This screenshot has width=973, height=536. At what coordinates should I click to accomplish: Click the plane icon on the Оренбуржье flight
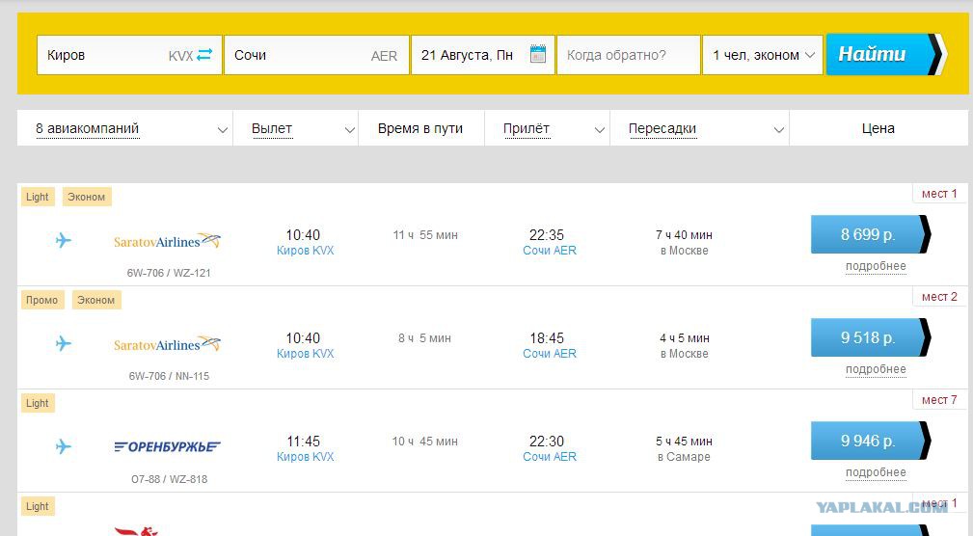tap(64, 446)
